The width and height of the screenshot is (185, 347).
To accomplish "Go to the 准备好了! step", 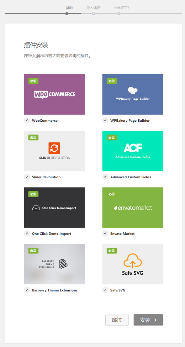I will [x=121, y=8].
